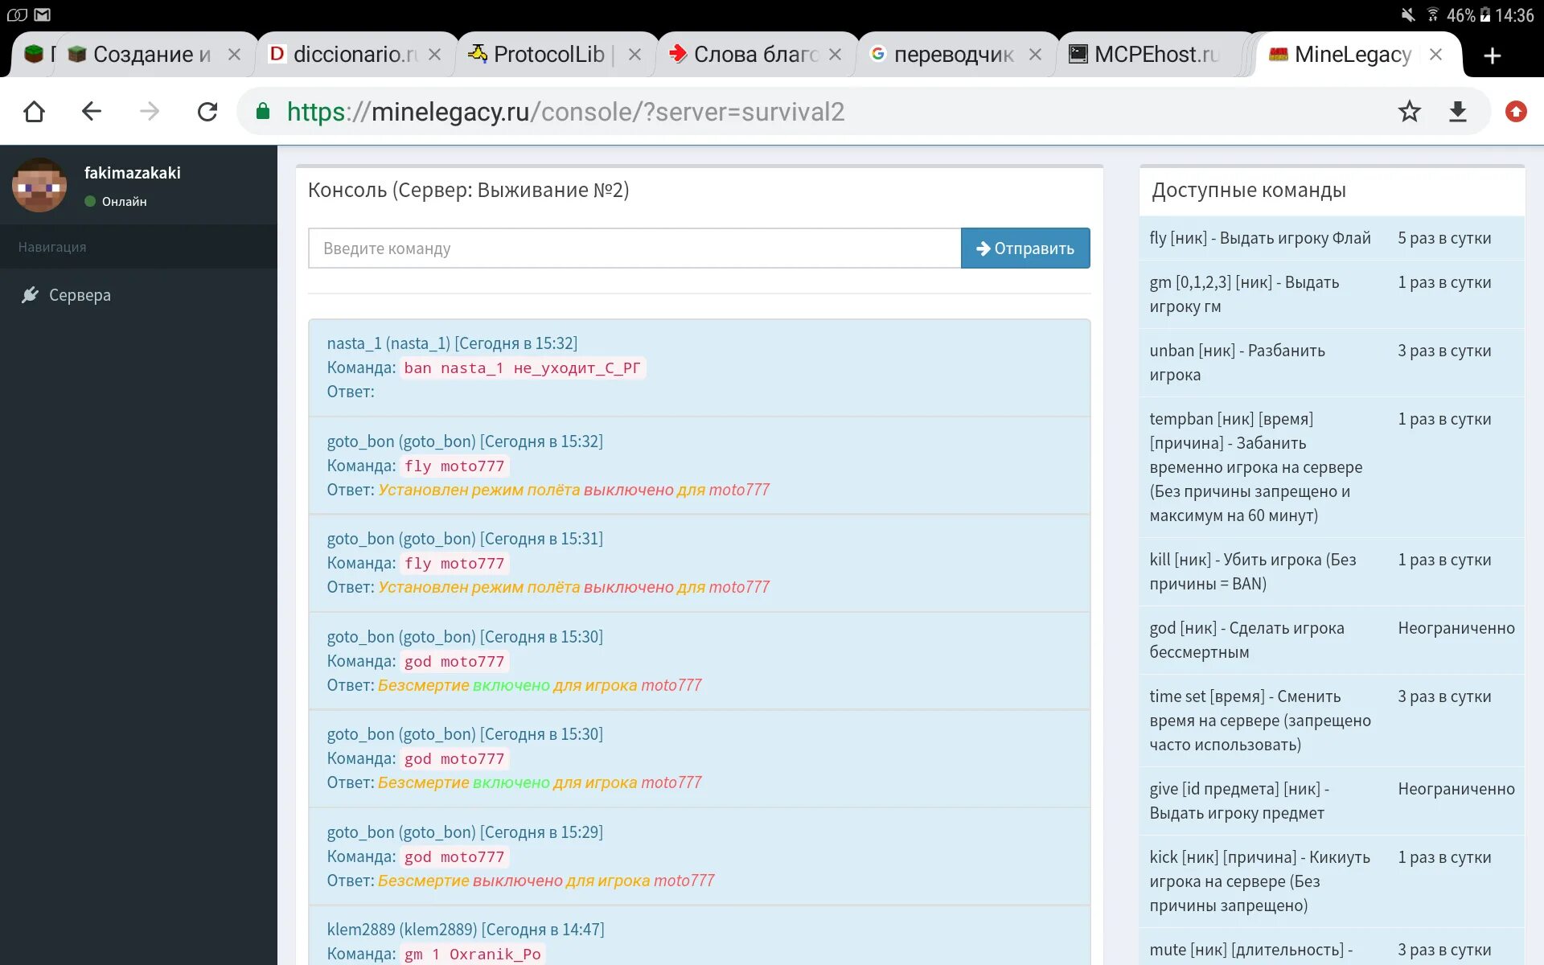Click '5 раз в сутки' limit cell
Image resolution: width=1544 pixels, height=965 pixels.
coord(1444,238)
